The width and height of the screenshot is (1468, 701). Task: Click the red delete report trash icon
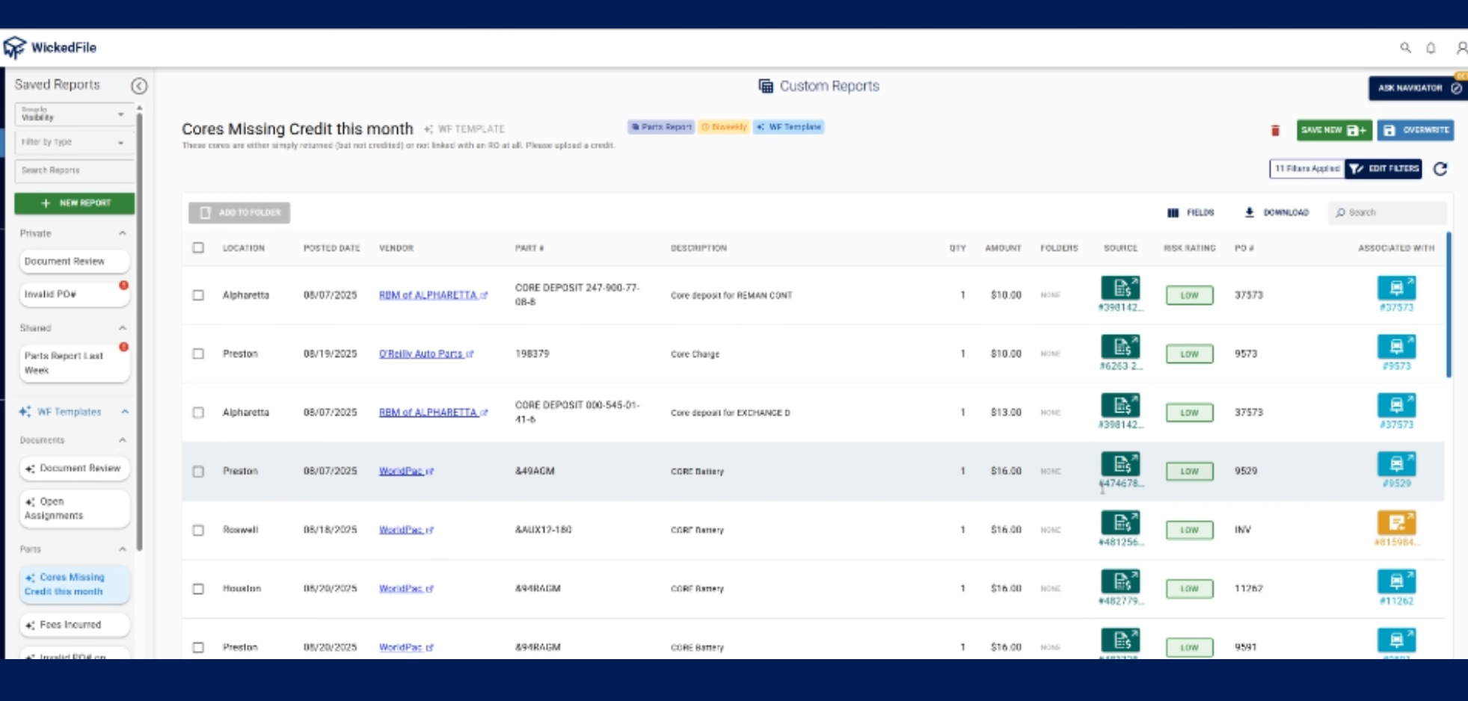(x=1275, y=131)
